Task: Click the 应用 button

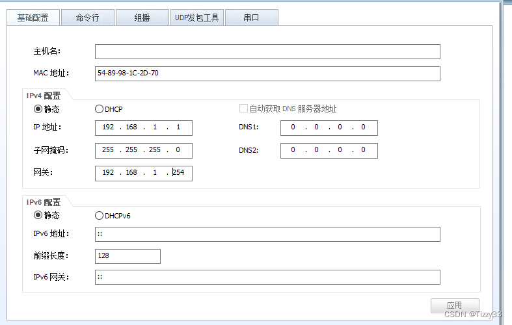Action: (455, 305)
